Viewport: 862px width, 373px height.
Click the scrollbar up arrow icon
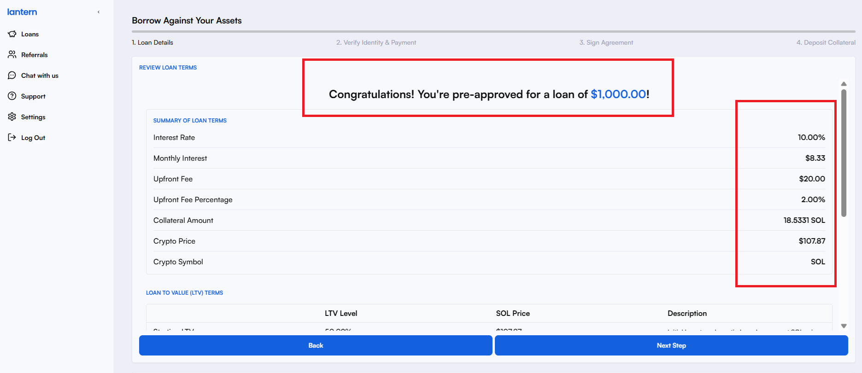point(844,83)
